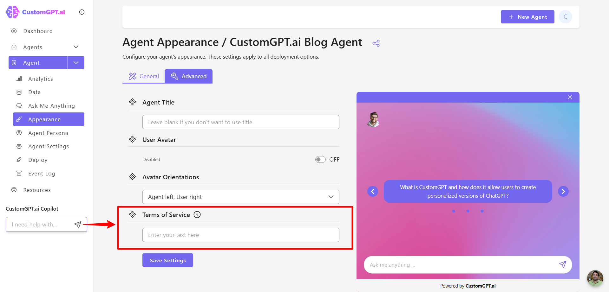This screenshot has width=609, height=292.
Task: Click the Terms of Service text field
Action: [241, 235]
